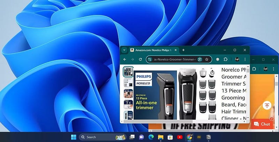
Task: Open Extensions icon in the background Chrome window
Action: pyautogui.click(x=254, y=69)
